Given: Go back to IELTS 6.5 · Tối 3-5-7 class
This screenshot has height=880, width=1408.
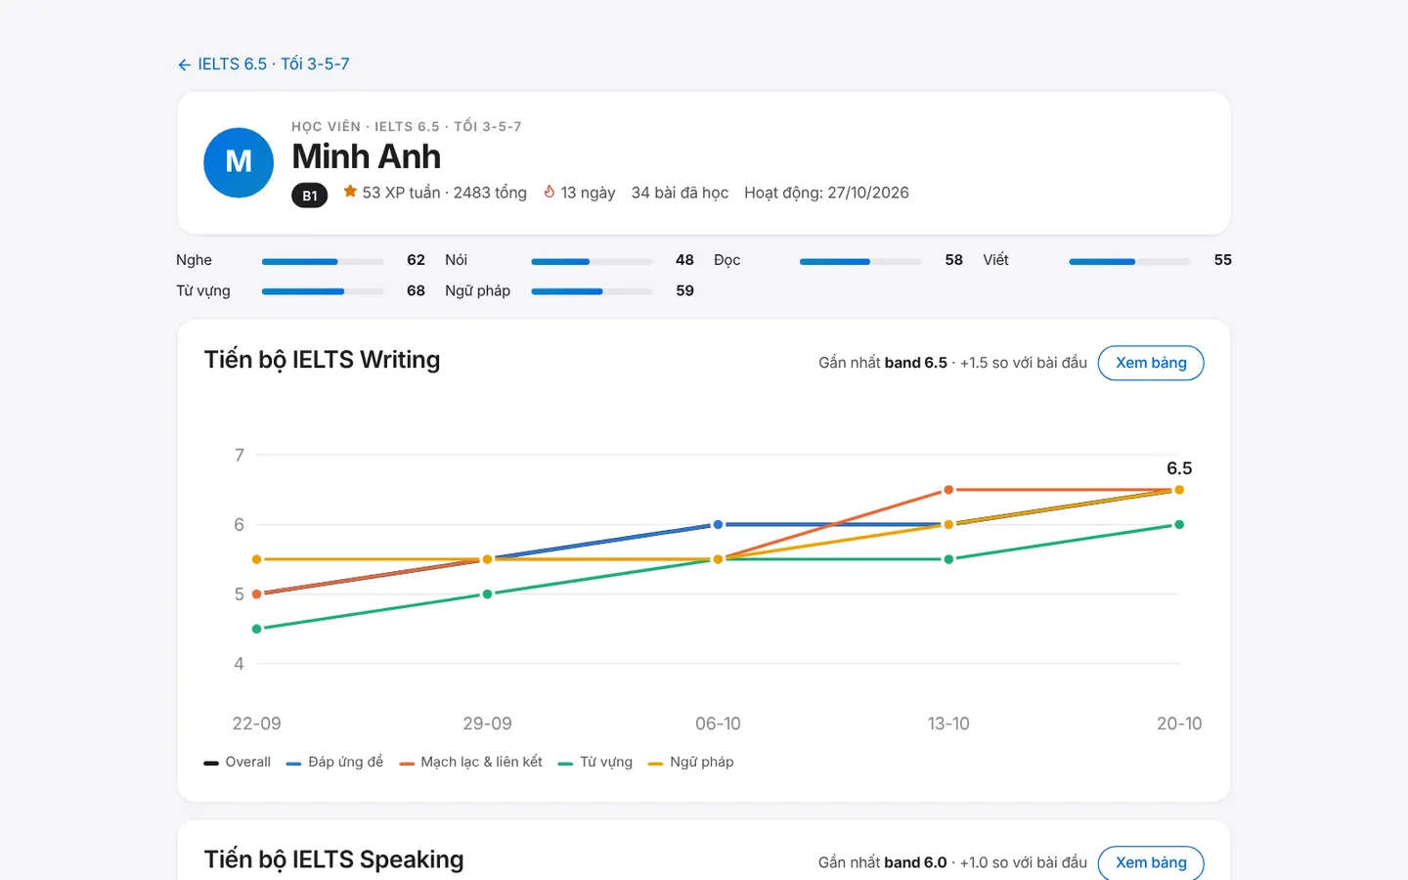Looking at the screenshot, I should tap(263, 65).
